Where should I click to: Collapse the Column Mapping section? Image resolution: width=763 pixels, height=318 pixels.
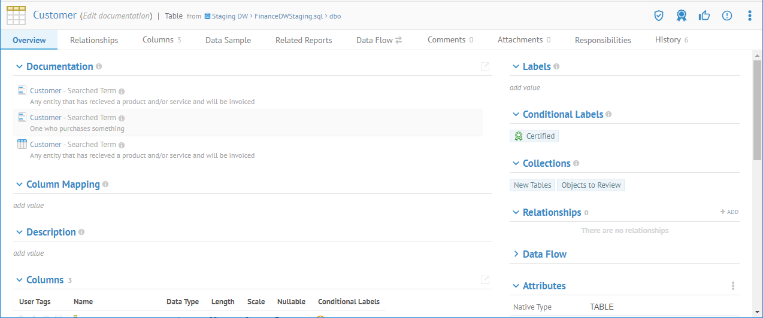pyautogui.click(x=19, y=185)
